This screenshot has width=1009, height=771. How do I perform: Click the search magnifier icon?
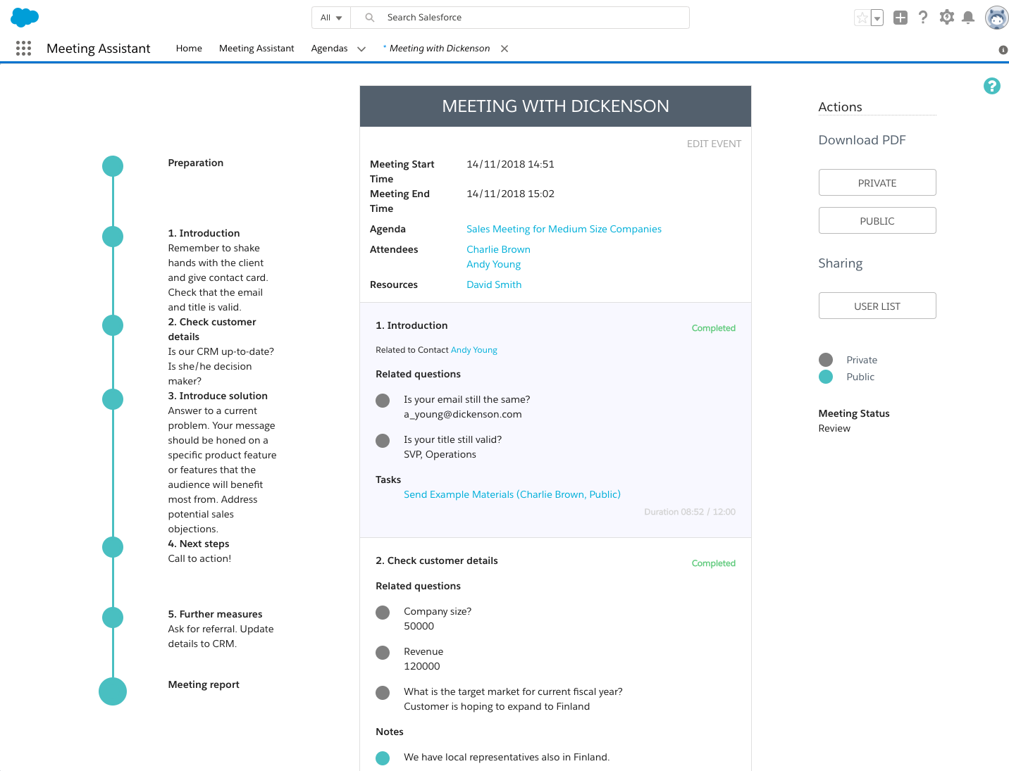(369, 18)
